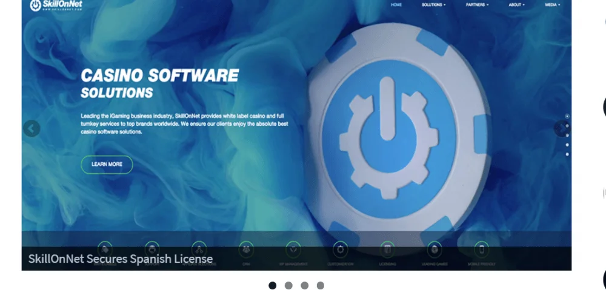
Task: Expand the PARTNERS dropdown menu
Action: click(478, 5)
